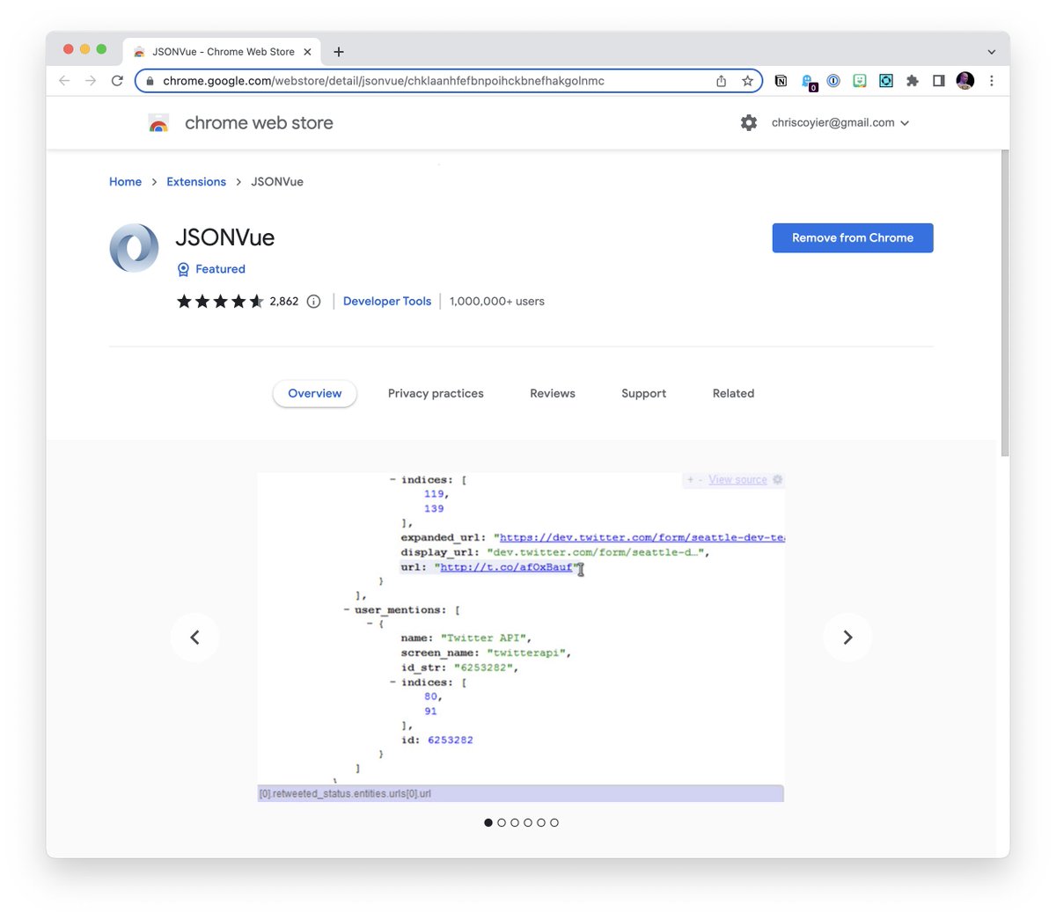Open new tab with plus button
This screenshot has width=1056, height=919.
(x=339, y=52)
